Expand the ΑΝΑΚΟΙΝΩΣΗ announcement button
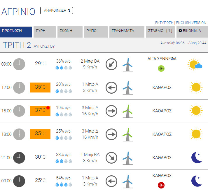Screen dimensions: 208x192 coord(57,11)
